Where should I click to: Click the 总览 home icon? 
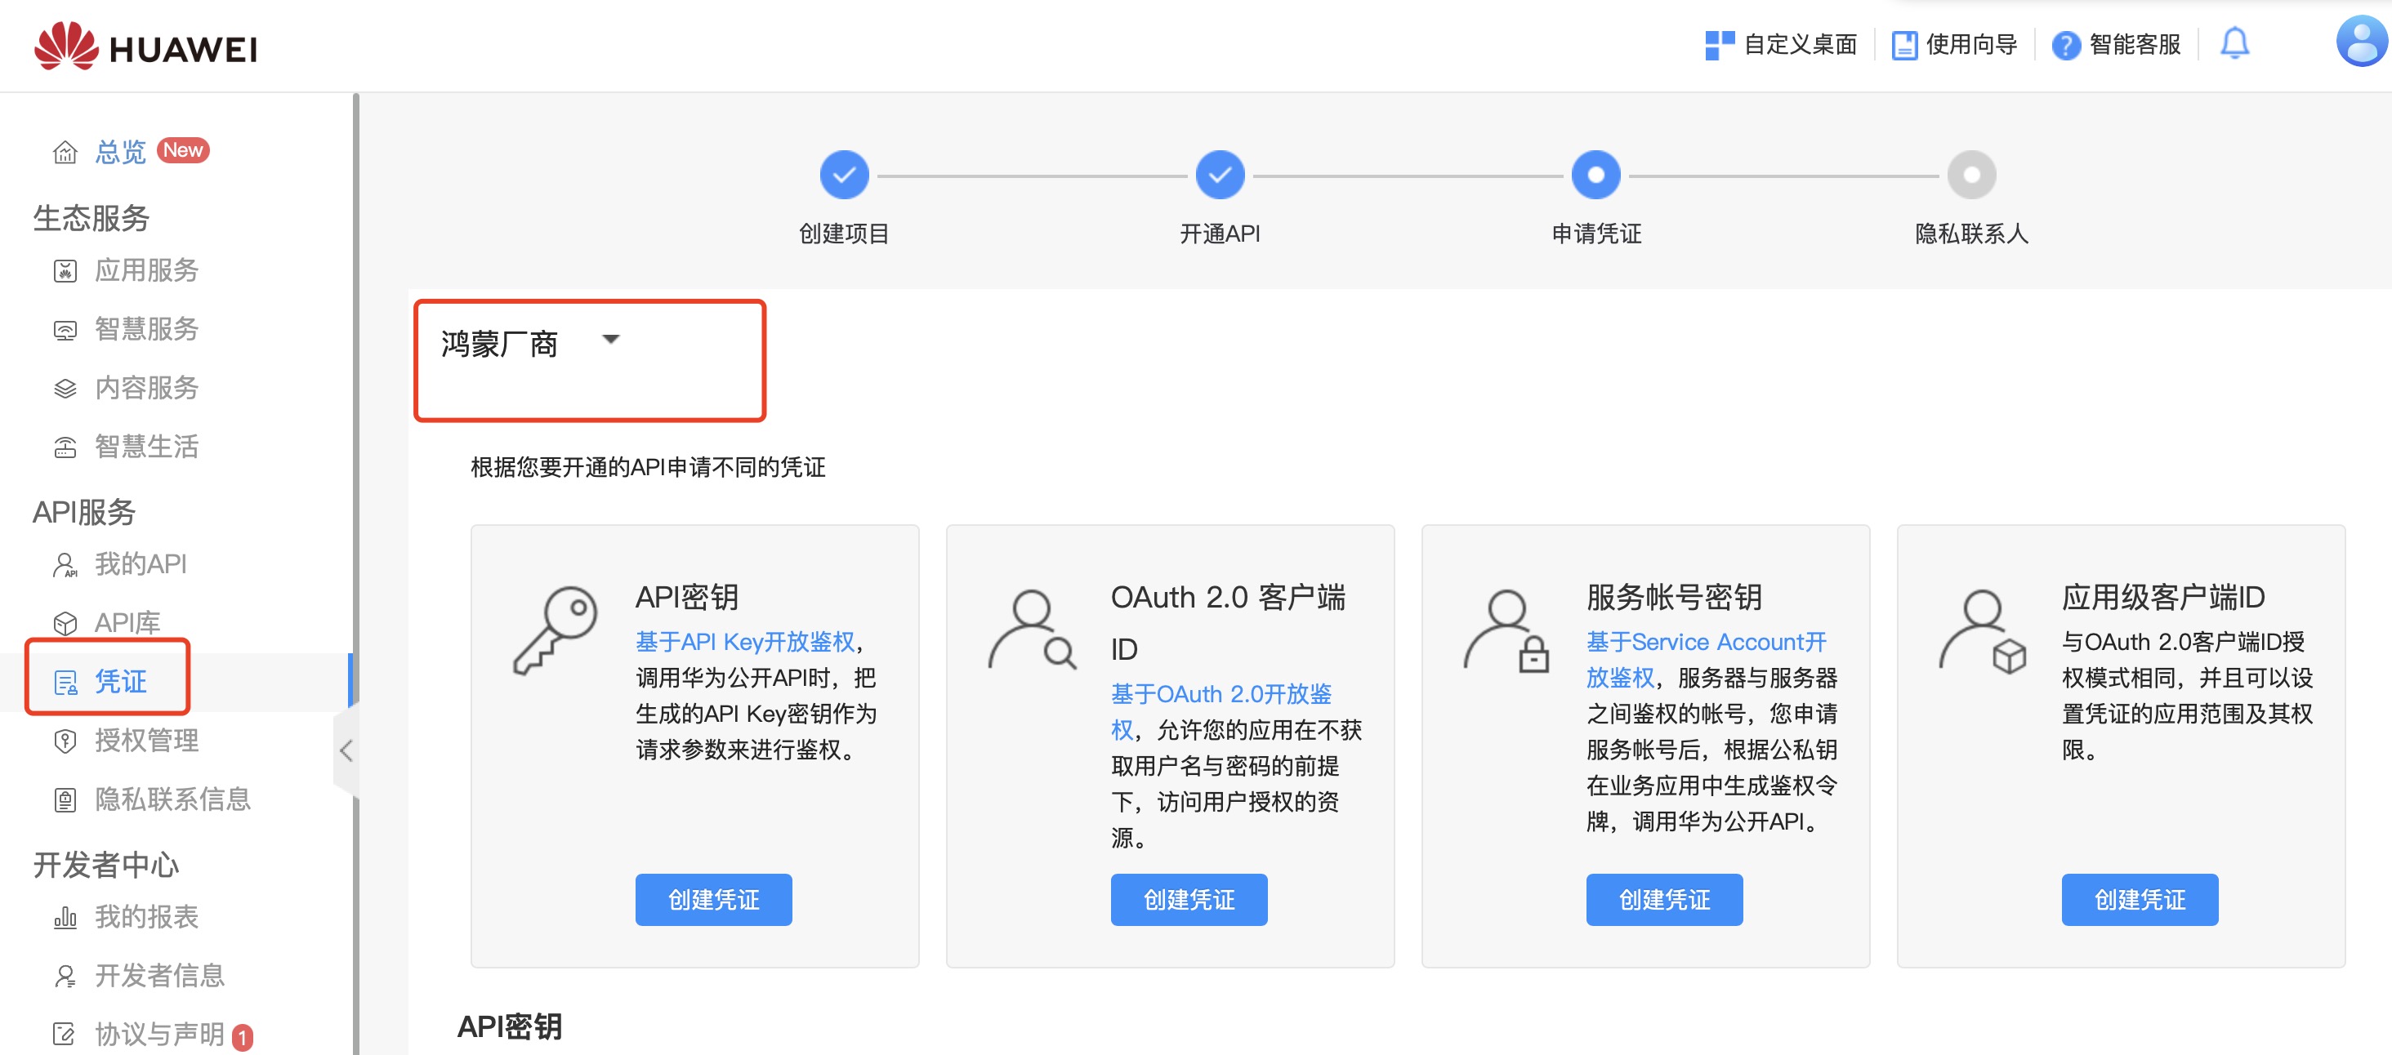pyautogui.click(x=65, y=151)
